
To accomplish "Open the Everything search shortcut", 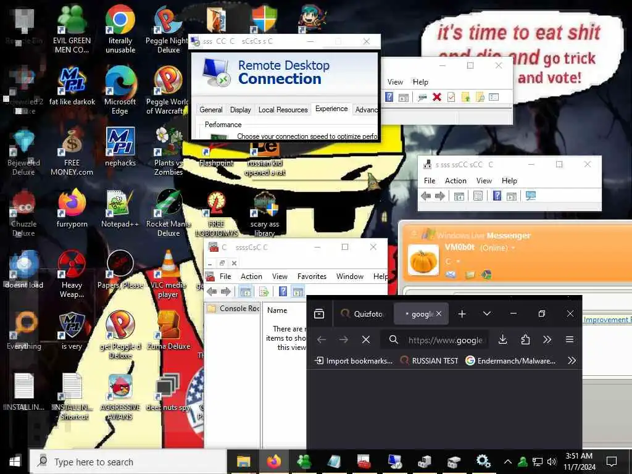I will [x=23, y=331].
